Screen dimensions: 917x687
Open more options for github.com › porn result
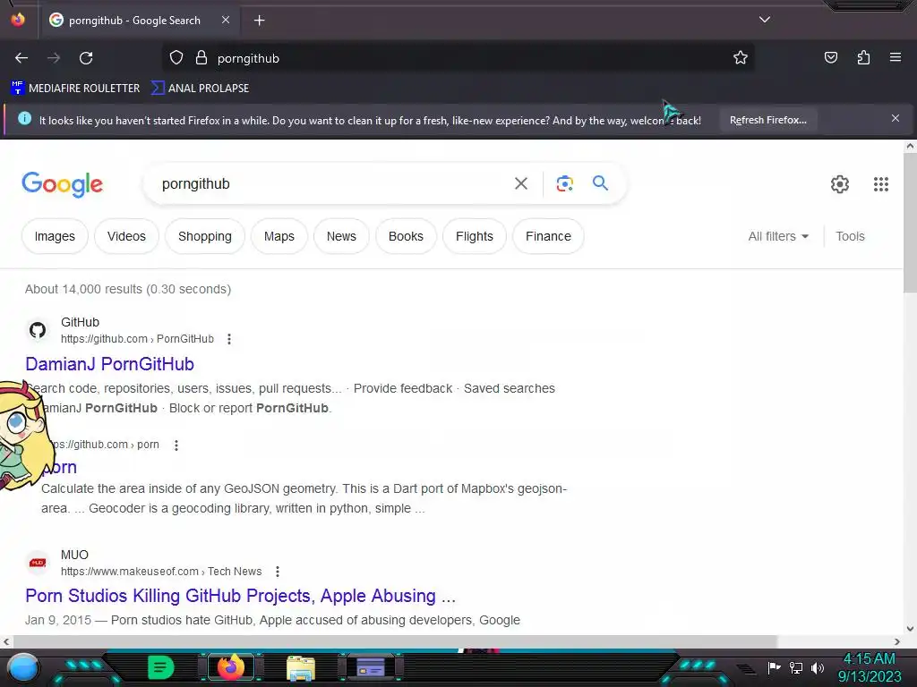click(x=176, y=445)
